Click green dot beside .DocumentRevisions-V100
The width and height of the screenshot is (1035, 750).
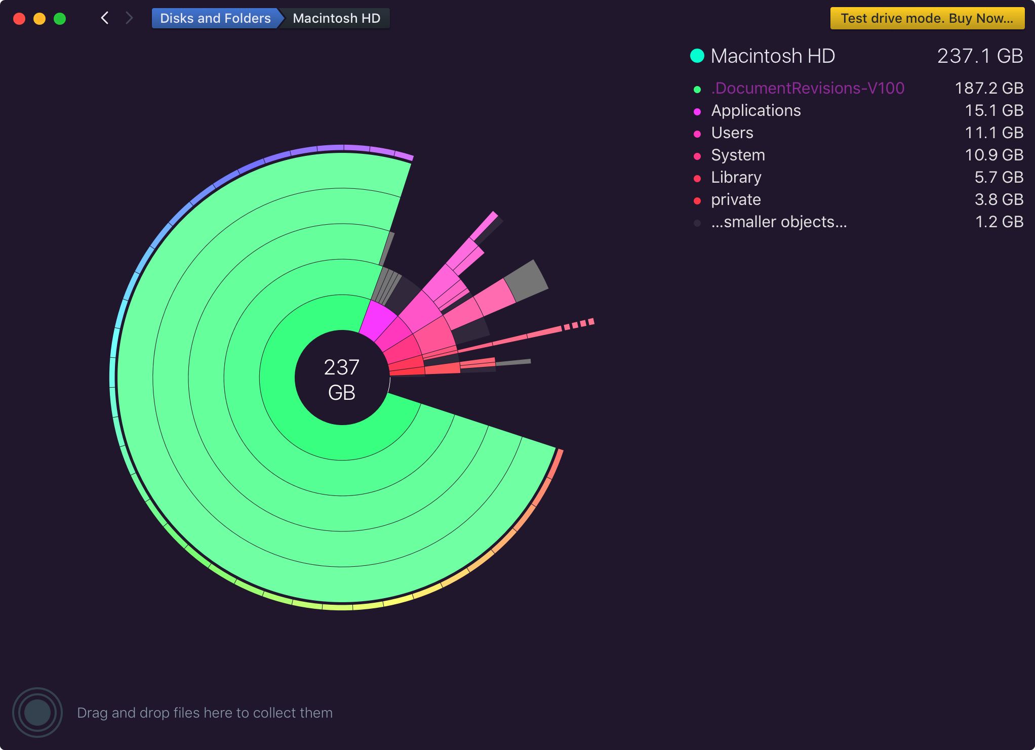click(697, 90)
